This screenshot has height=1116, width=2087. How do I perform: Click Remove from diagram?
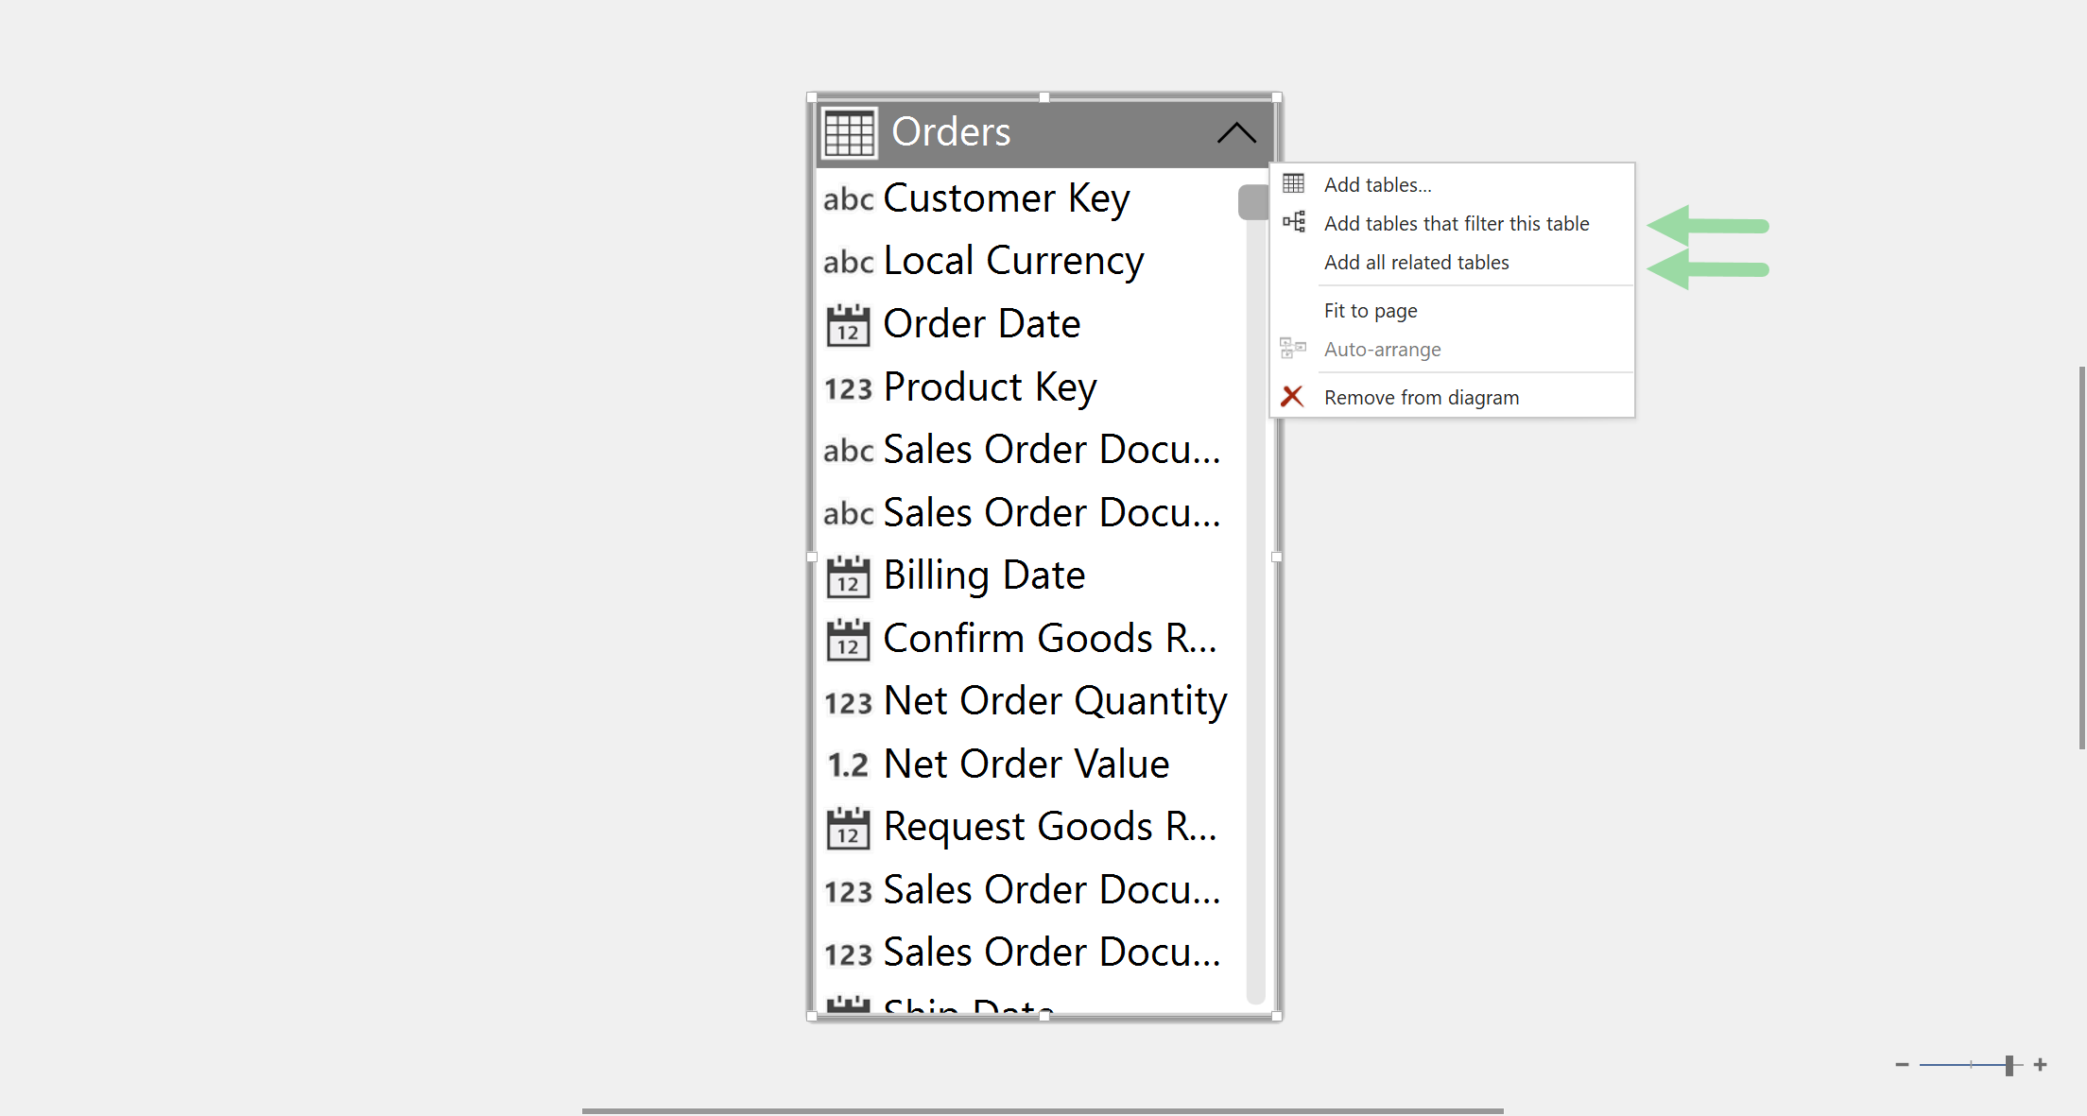[1421, 396]
